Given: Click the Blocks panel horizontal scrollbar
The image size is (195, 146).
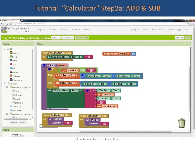Looking at the screenshot, I should (16, 119).
